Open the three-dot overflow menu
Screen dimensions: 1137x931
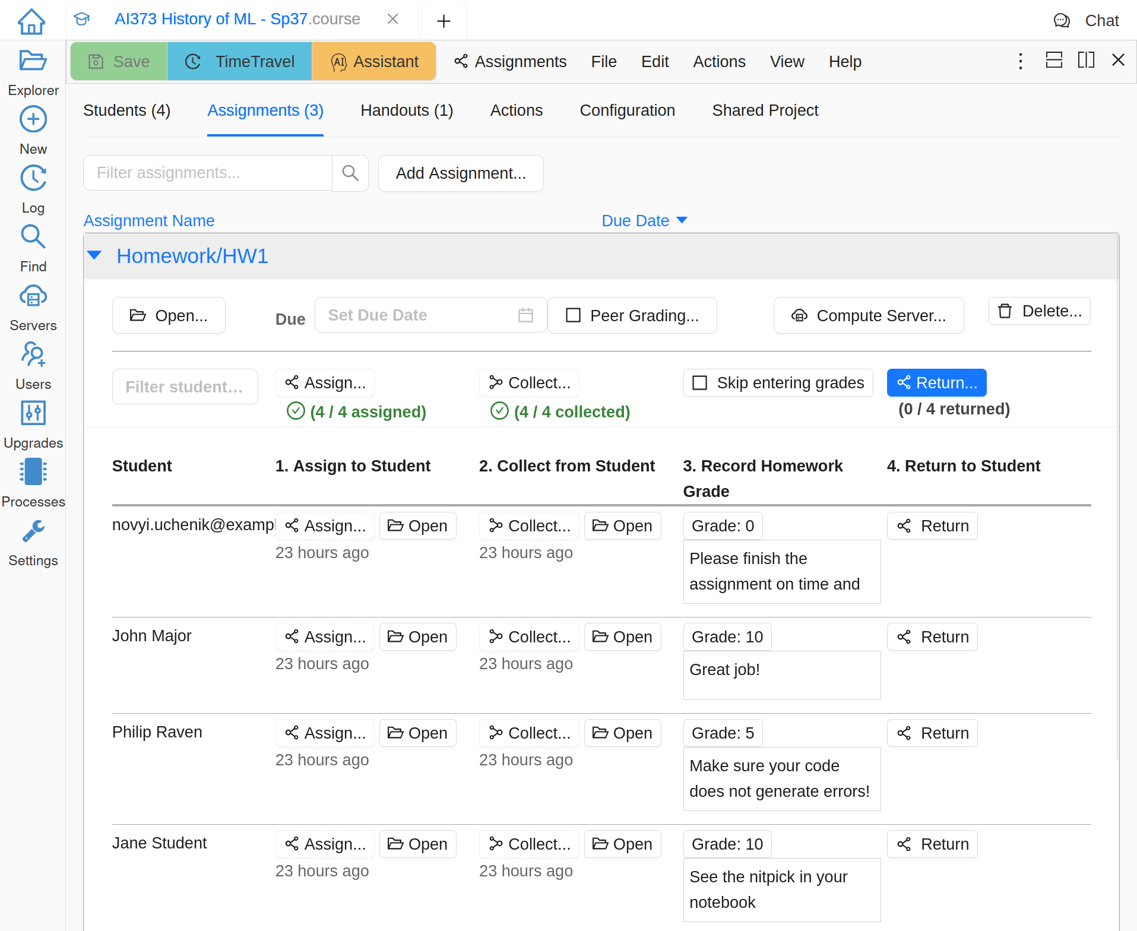(x=1021, y=61)
